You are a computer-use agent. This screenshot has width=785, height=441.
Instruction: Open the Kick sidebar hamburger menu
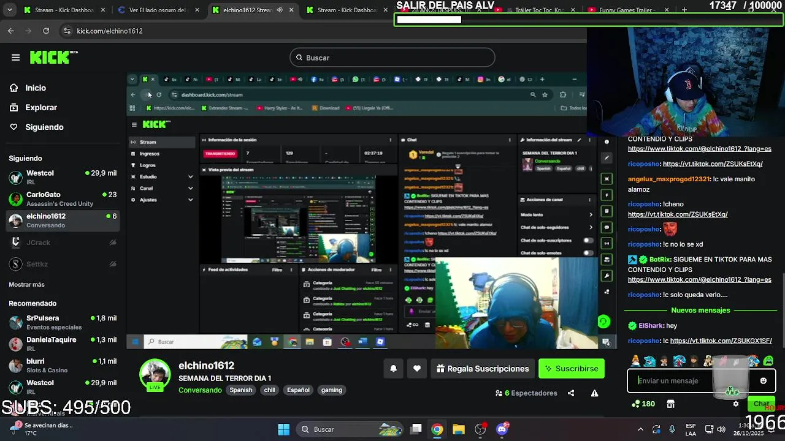click(15, 58)
